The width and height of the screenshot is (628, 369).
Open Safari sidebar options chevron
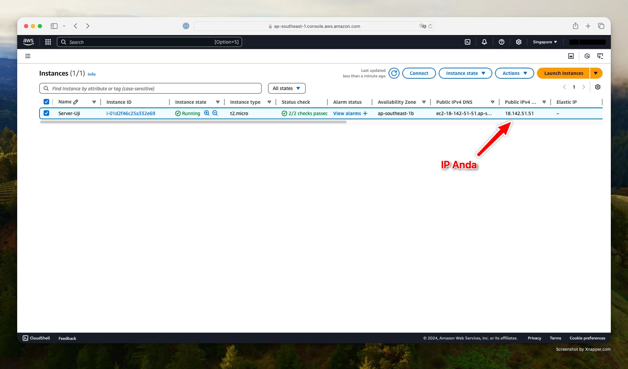pyautogui.click(x=64, y=26)
